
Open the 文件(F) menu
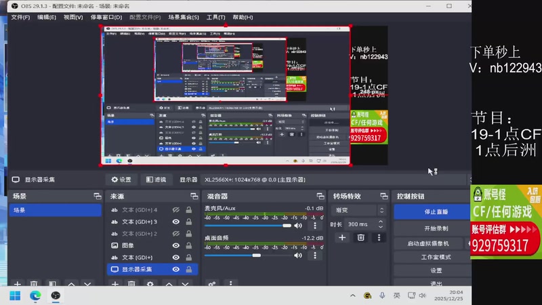[20, 17]
